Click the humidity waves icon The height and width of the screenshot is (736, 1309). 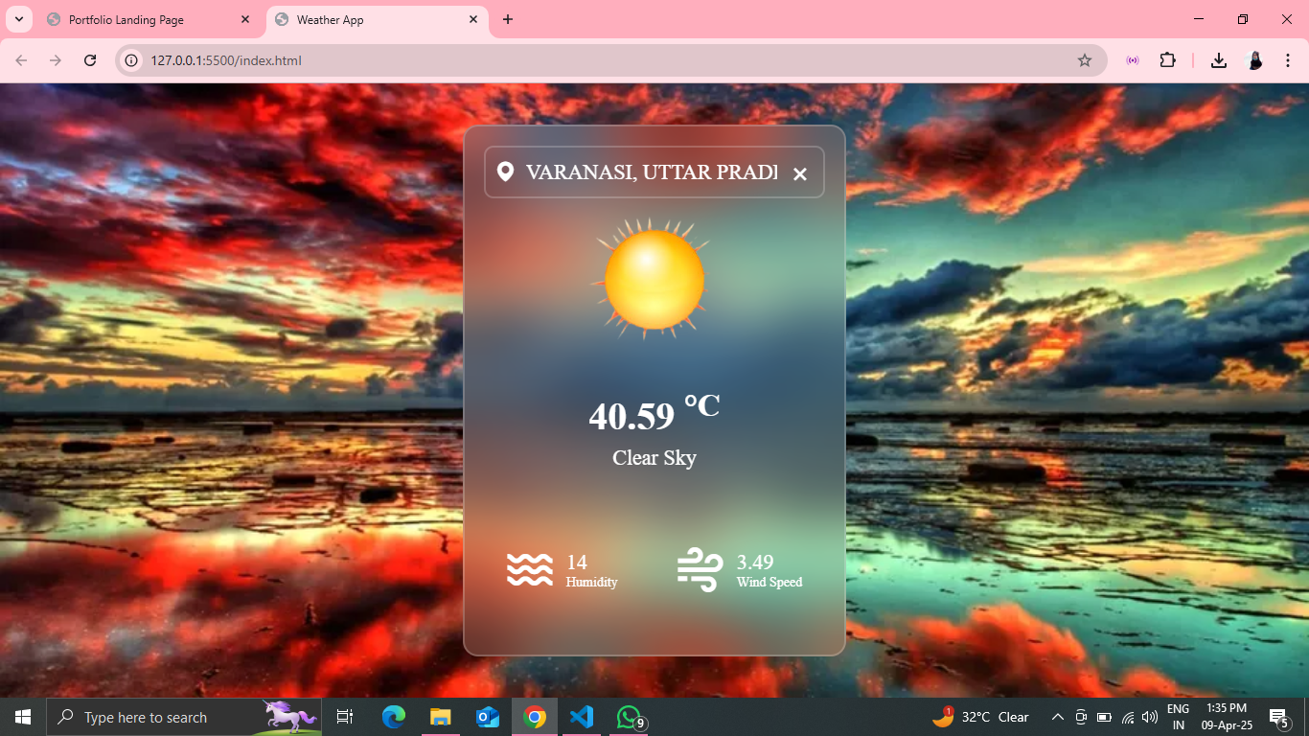(530, 569)
